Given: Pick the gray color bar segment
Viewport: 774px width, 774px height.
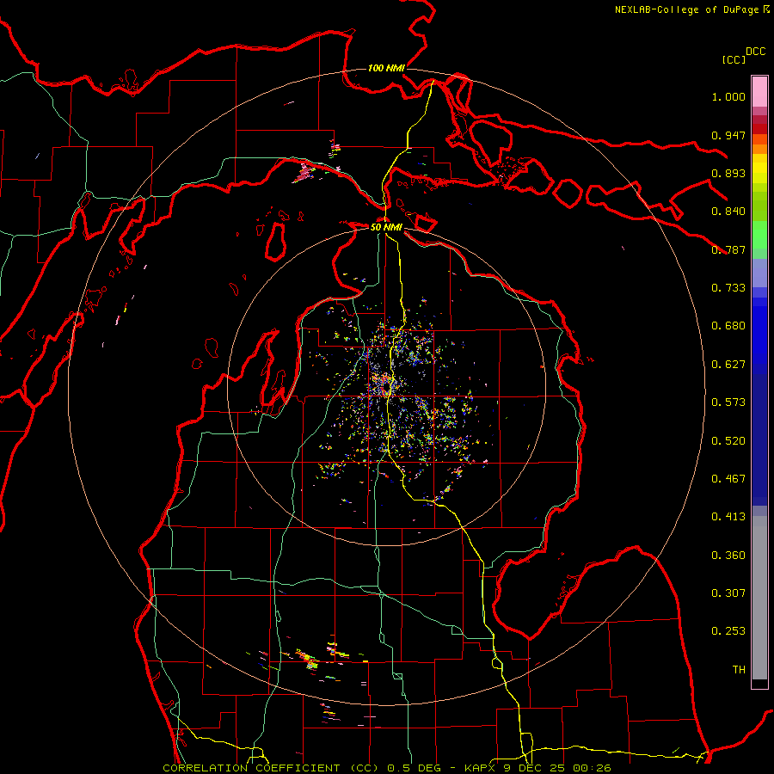Looking at the screenshot, I should pyautogui.click(x=759, y=602).
